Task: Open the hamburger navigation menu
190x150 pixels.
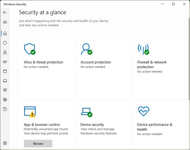Action: (x=5, y=22)
